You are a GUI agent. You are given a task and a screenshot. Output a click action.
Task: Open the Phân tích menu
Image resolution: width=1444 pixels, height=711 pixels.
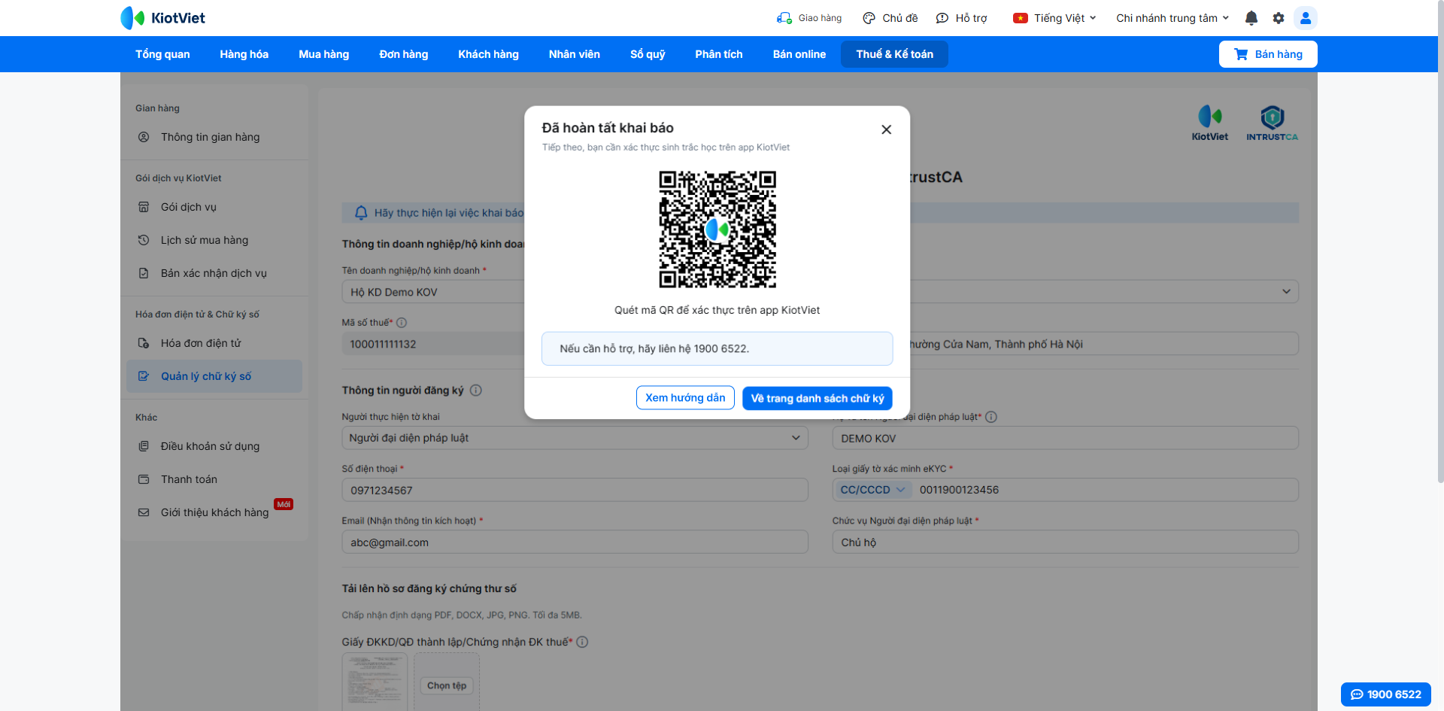[719, 54]
